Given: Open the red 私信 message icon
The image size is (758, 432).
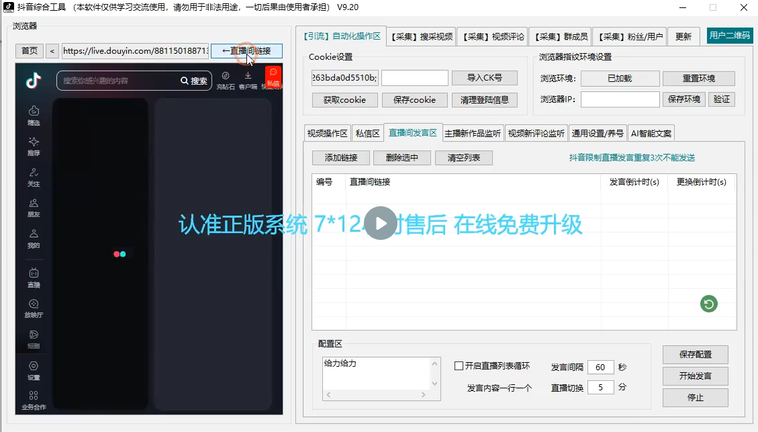Looking at the screenshot, I should (273, 77).
